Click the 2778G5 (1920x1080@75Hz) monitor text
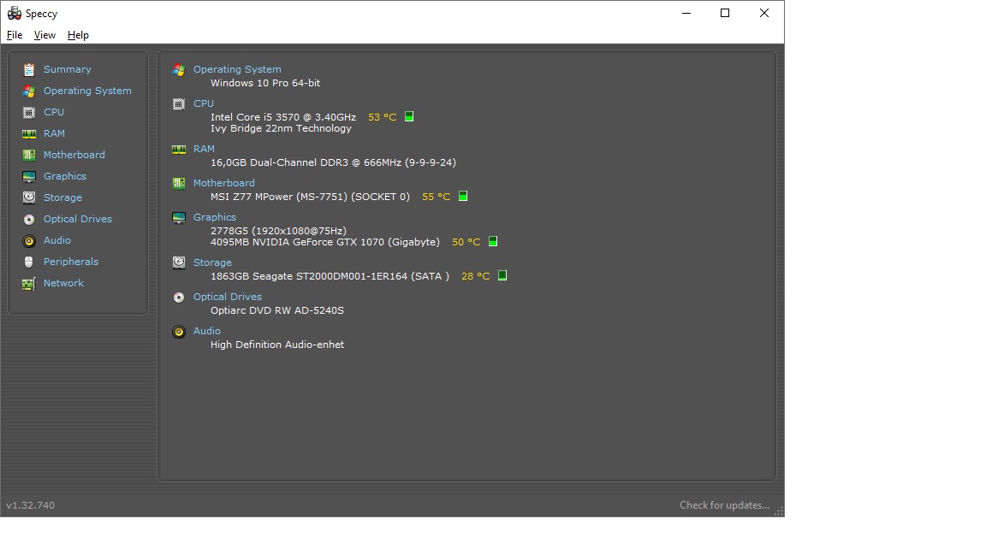The height and width of the screenshot is (554, 986). tap(278, 231)
